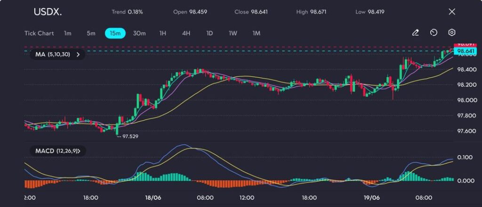This screenshot has height=207, width=482.
Task: Switch to Tick Chart view
Action: click(x=39, y=33)
